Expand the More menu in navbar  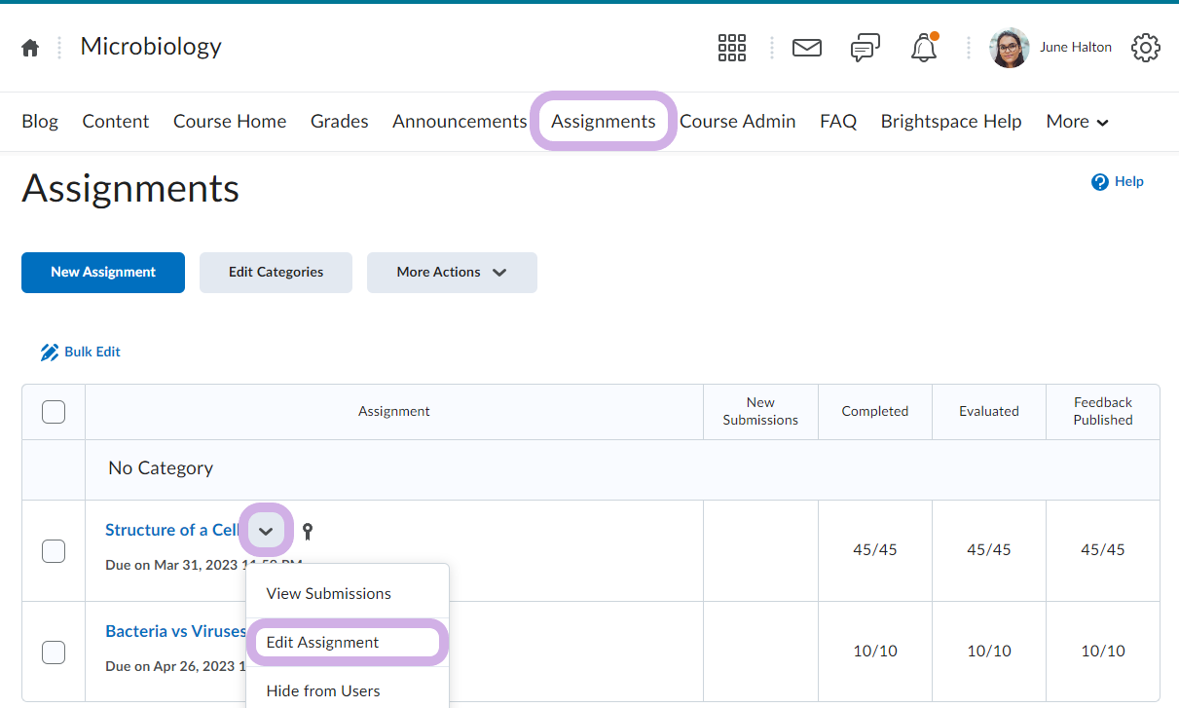coord(1077,122)
